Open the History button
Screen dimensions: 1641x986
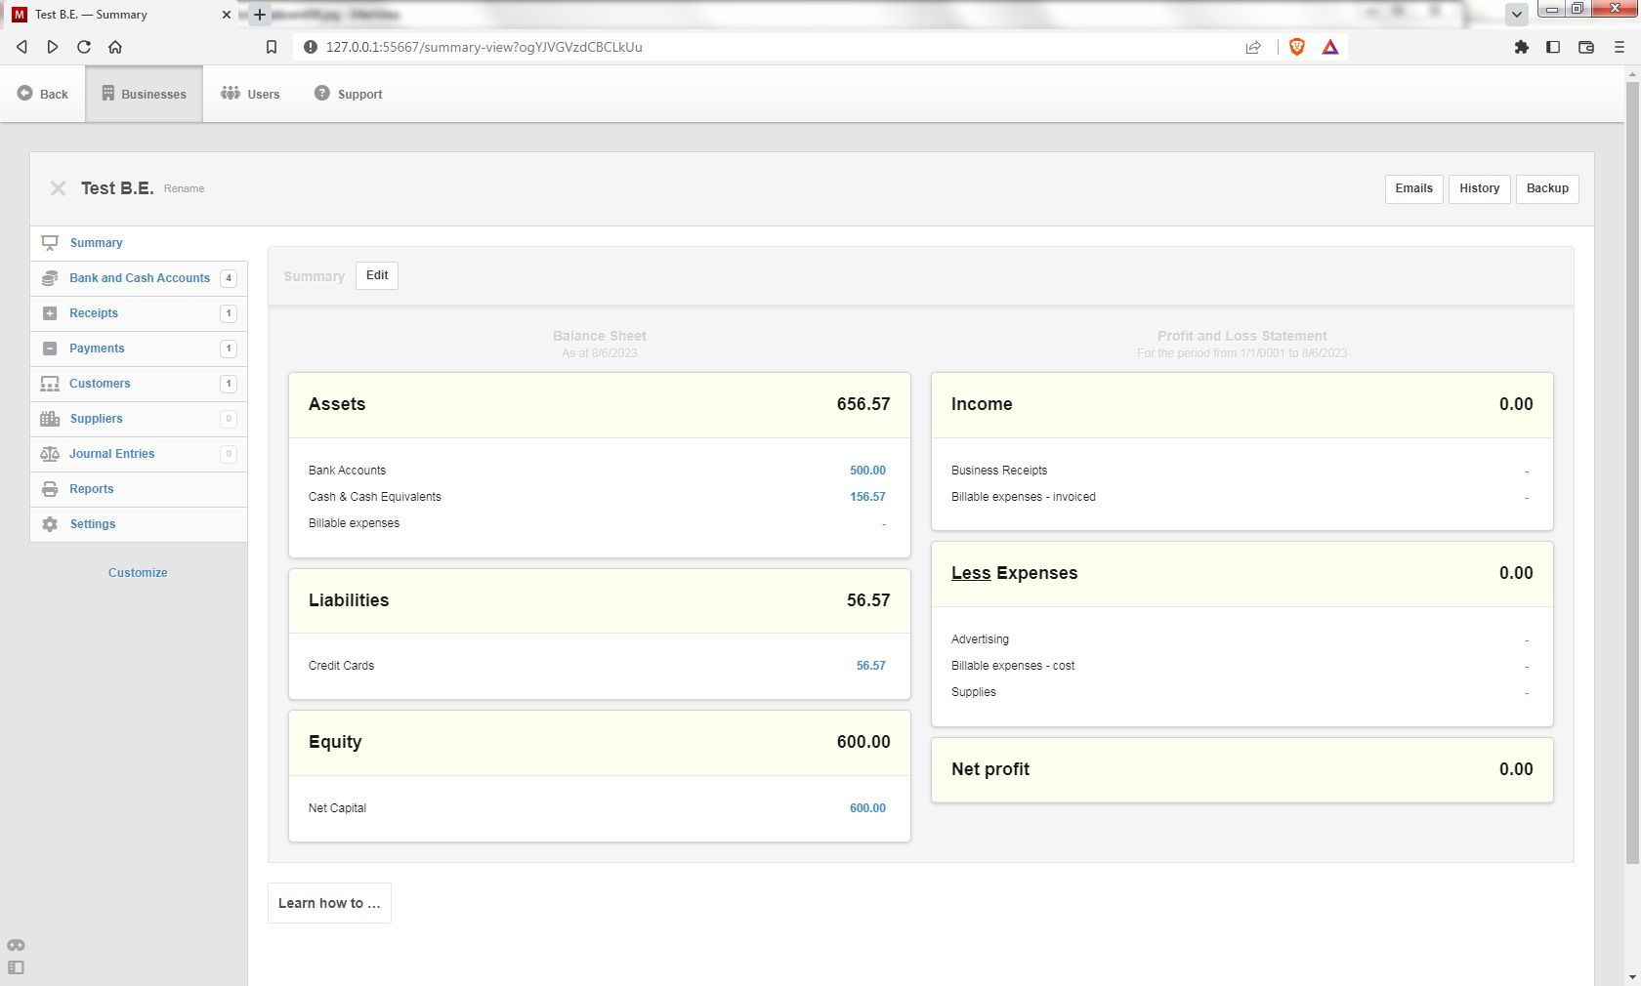(x=1479, y=188)
